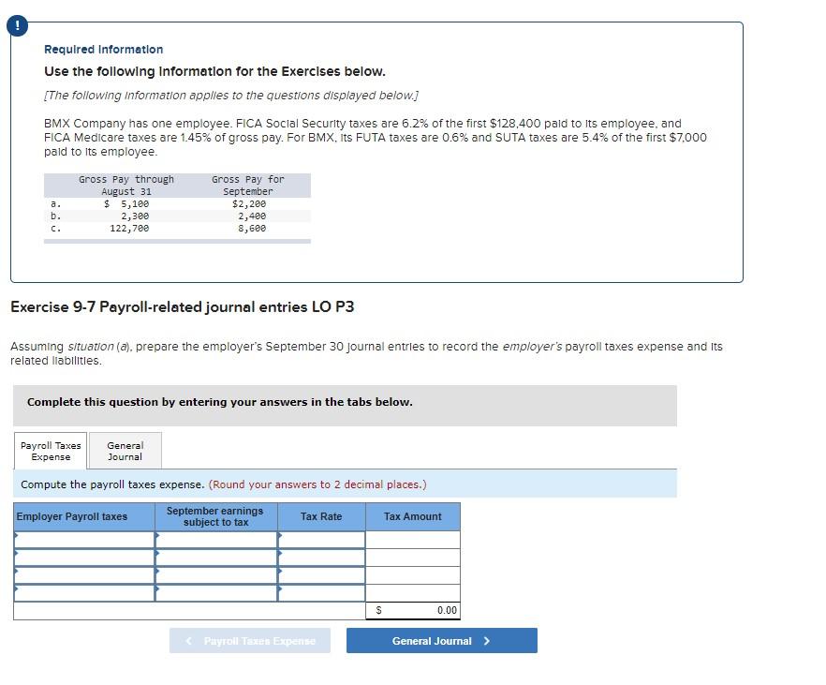The image size is (826, 685).
Task: Click the Payroll Taxes Expense previous button
Action: [250, 641]
